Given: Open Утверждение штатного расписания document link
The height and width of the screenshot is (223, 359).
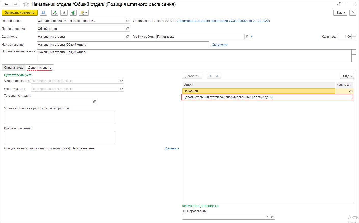Looking at the screenshot, I should point(223,21).
